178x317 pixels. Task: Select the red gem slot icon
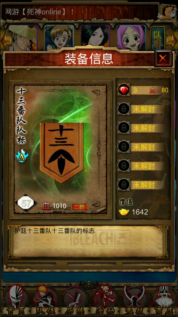(124, 90)
